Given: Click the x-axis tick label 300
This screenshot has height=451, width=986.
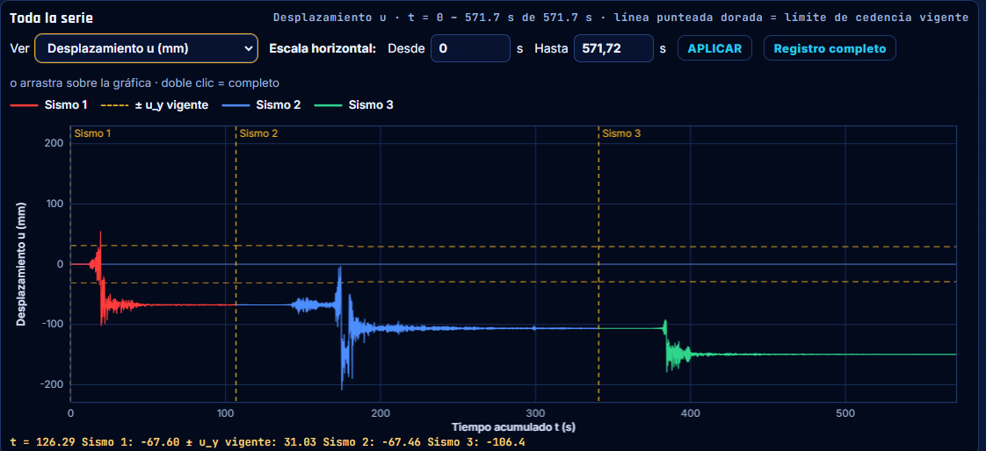Looking at the screenshot, I should (x=535, y=413).
